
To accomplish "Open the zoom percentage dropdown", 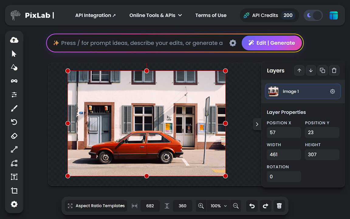I will point(218,206).
